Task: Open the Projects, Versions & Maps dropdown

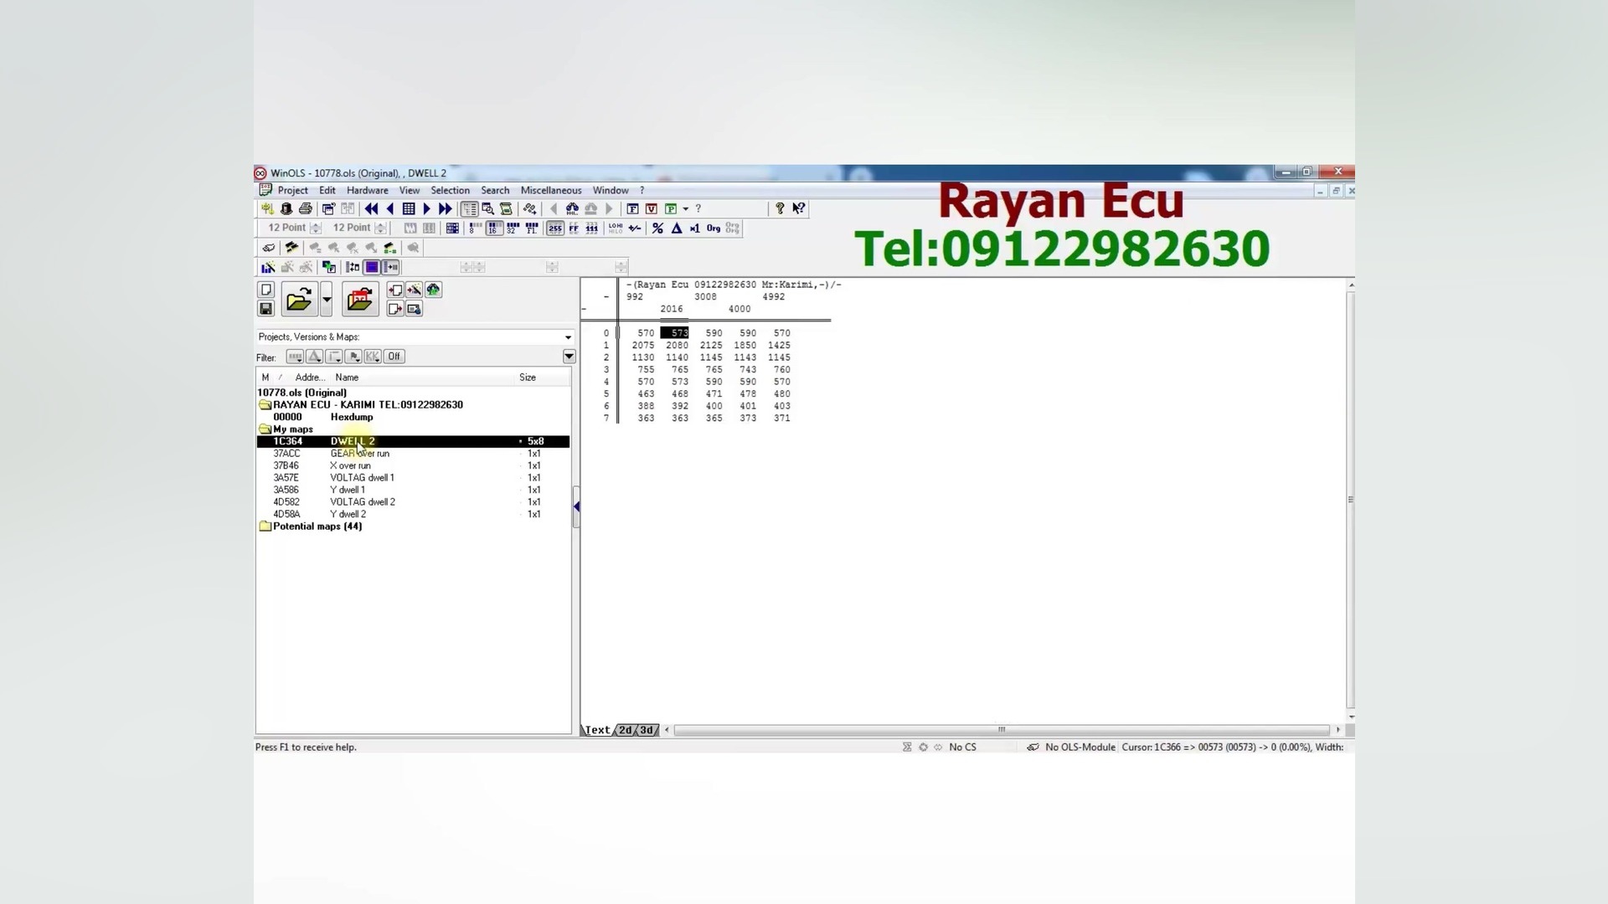Action: pos(568,337)
